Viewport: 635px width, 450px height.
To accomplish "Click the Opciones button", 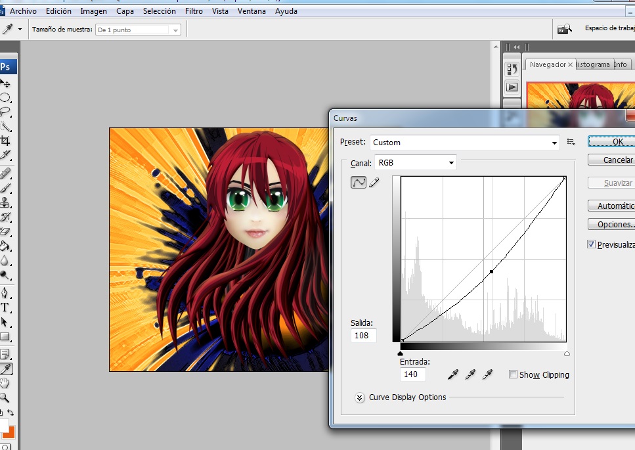I will (613, 225).
